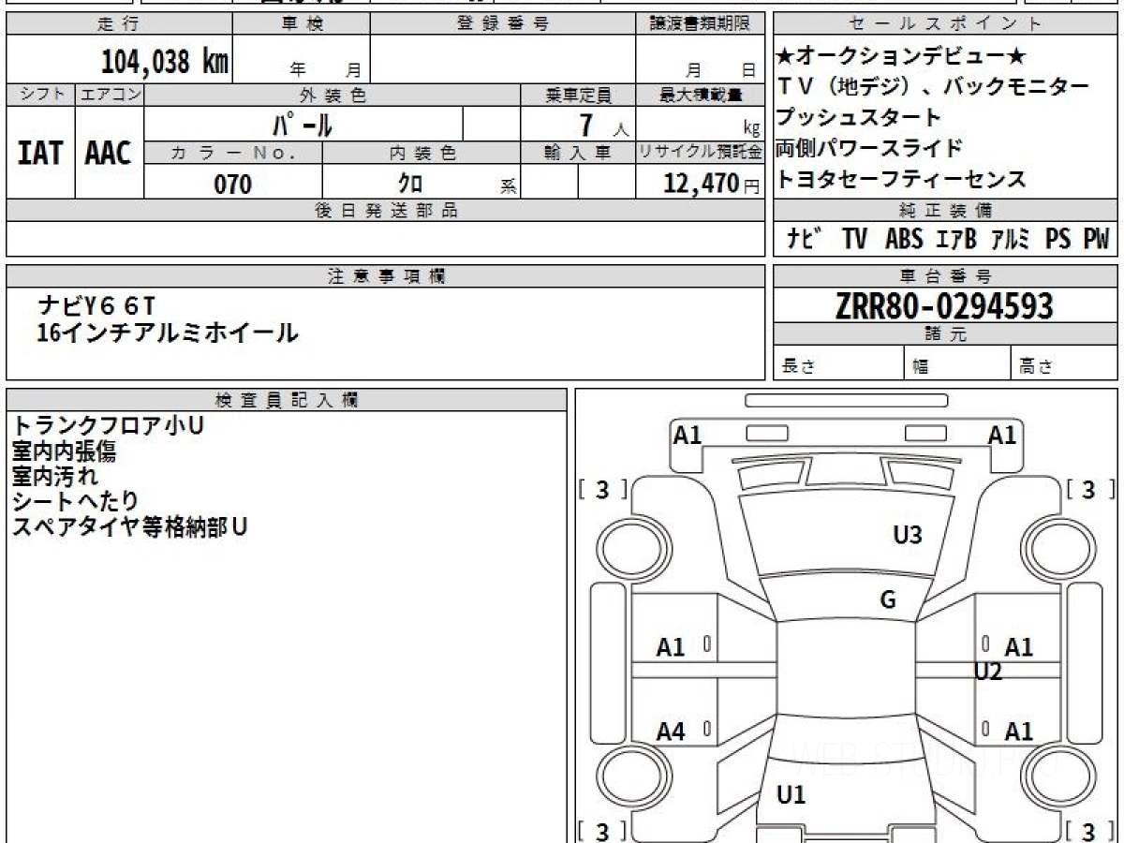Select the 両側パワースライド line
Image resolution: width=1124 pixels, height=843 pixels.
coord(869,148)
